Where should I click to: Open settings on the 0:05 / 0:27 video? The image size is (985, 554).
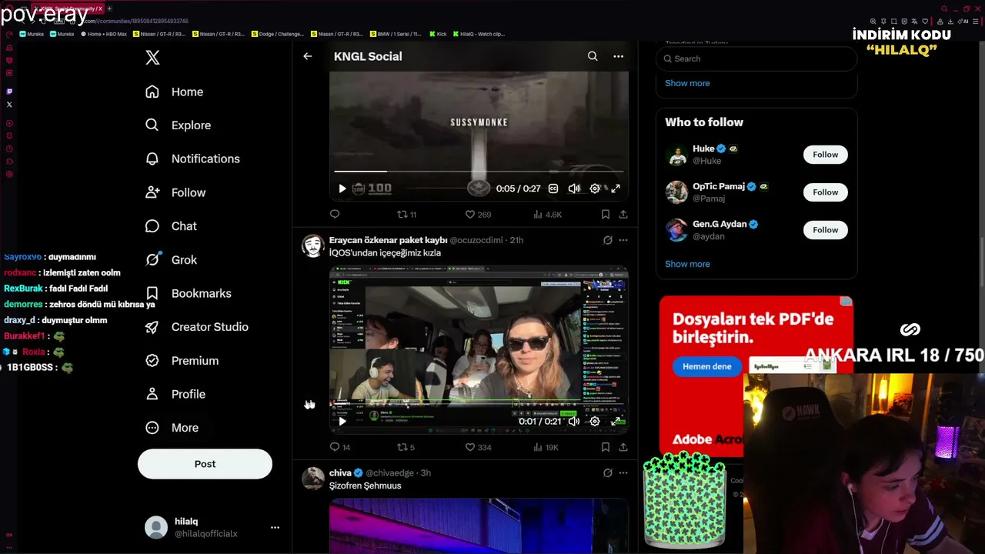pyautogui.click(x=595, y=189)
